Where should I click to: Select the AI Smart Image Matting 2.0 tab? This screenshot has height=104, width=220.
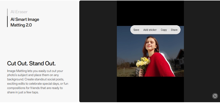[25, 22]
